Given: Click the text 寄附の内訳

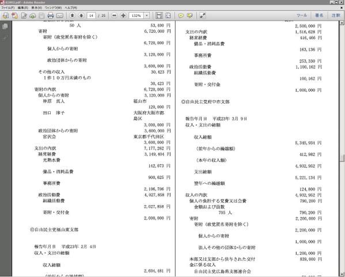Looking at the screenshot, I should [45, 89].
